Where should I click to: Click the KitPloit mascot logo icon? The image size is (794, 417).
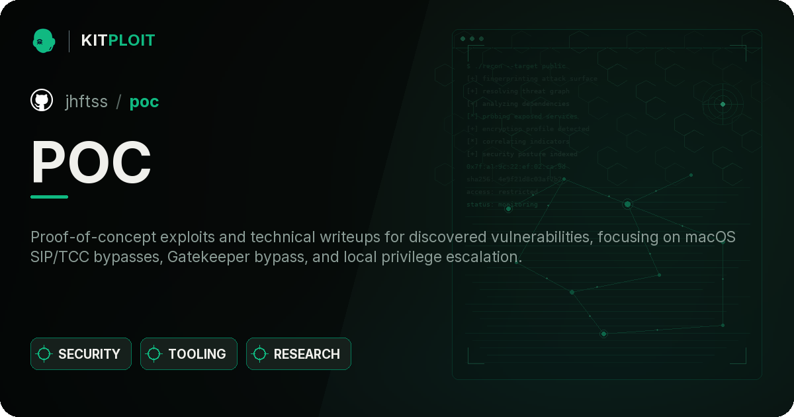pos(44,40)
